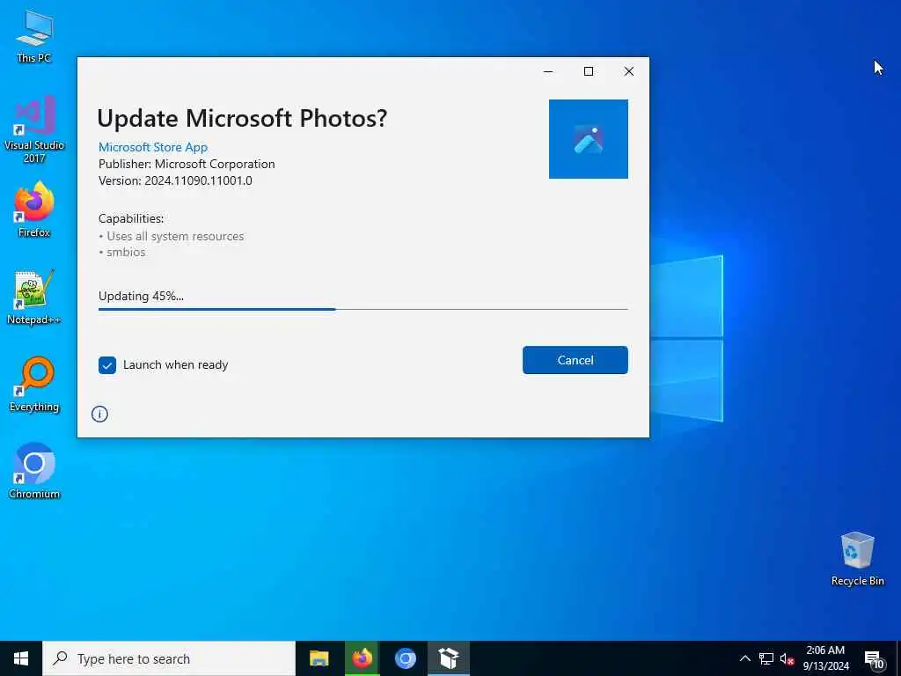The image size is (901, 676).
Task: Launch Visual Studio 2017 shortcut
Action: pyautogui.click(x=34, y=129)
